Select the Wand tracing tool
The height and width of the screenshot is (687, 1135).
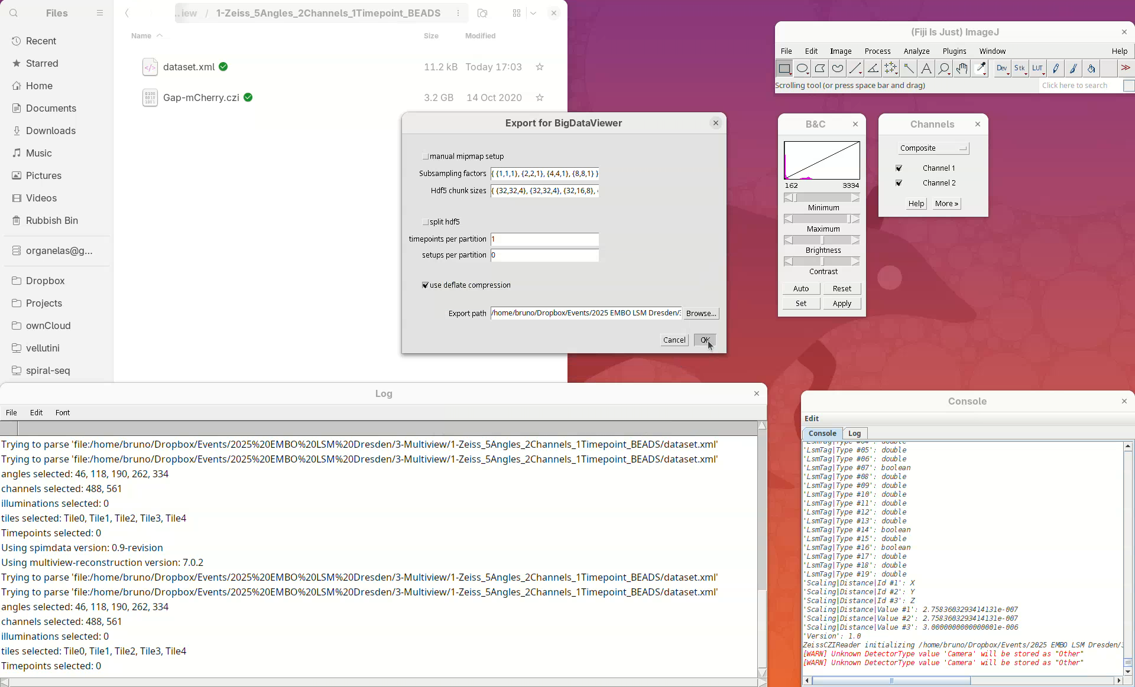coord(909,69)
